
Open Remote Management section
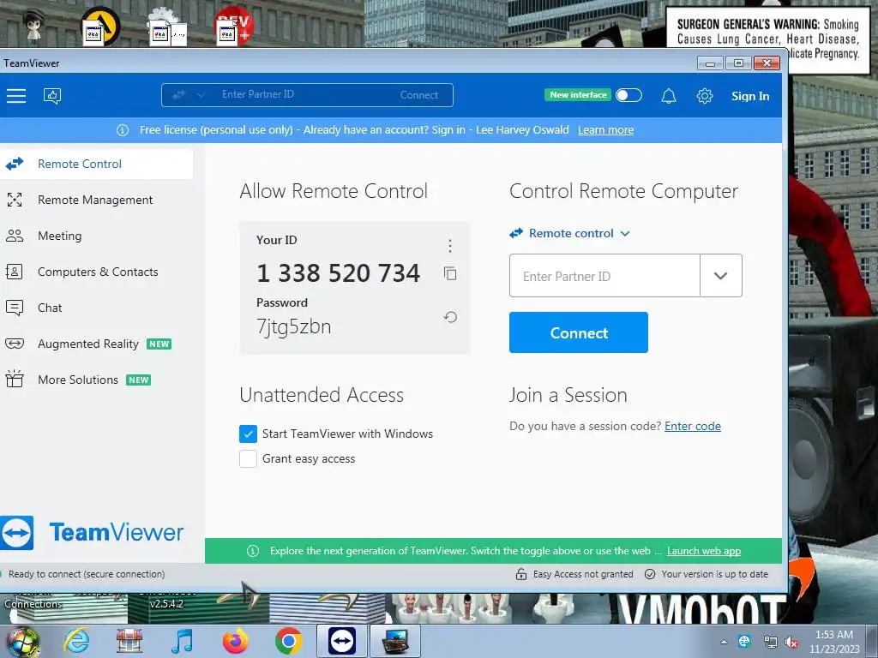pos(96,200)
